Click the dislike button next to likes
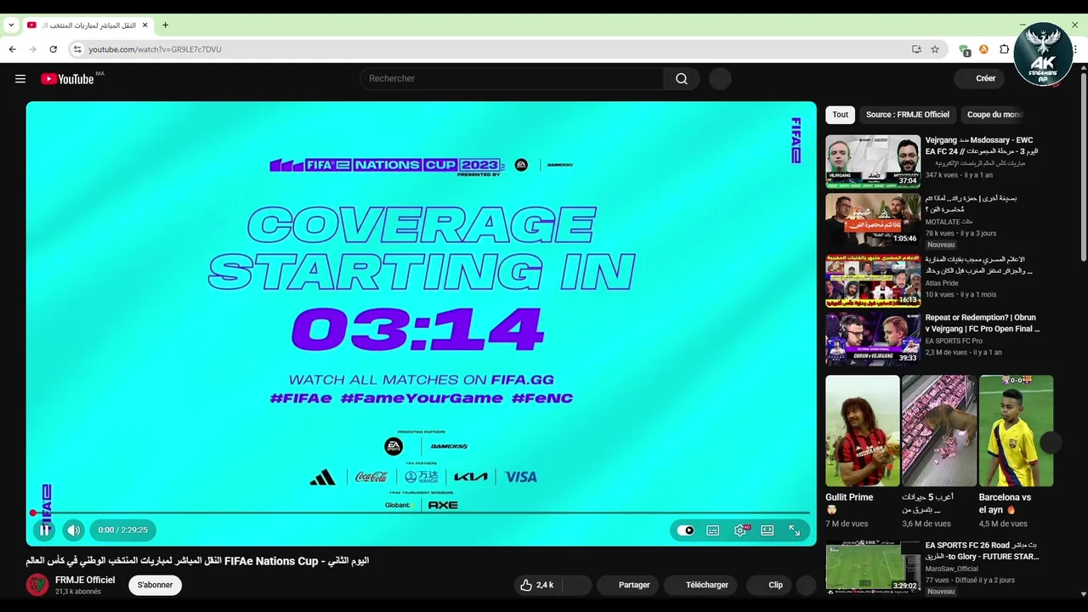Image resolution: width=1088 pixels, height=612 pixels. (x=576, y=585)
